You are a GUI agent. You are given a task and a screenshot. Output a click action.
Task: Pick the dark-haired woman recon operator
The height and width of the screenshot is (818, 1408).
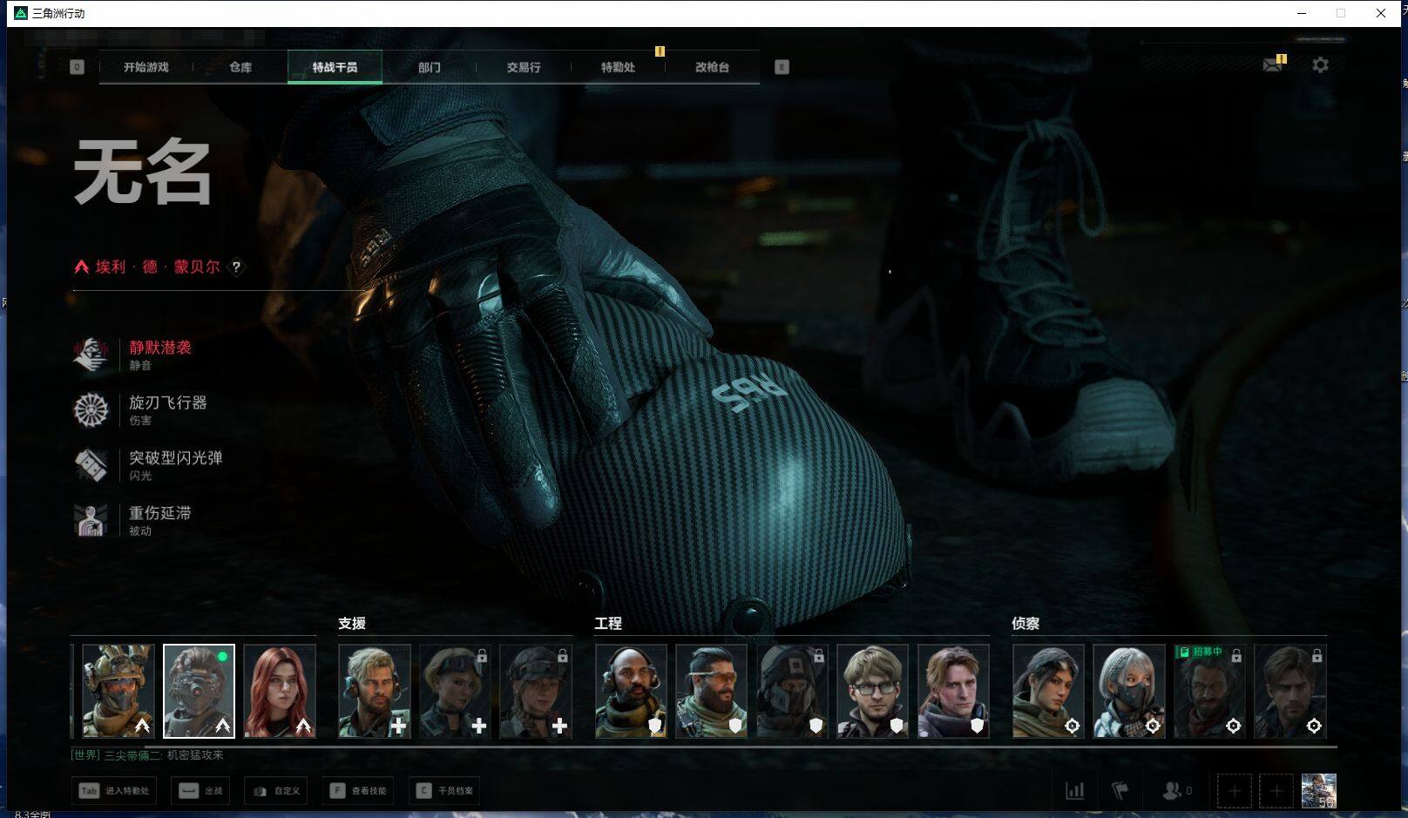click(x=1048, y=691)
